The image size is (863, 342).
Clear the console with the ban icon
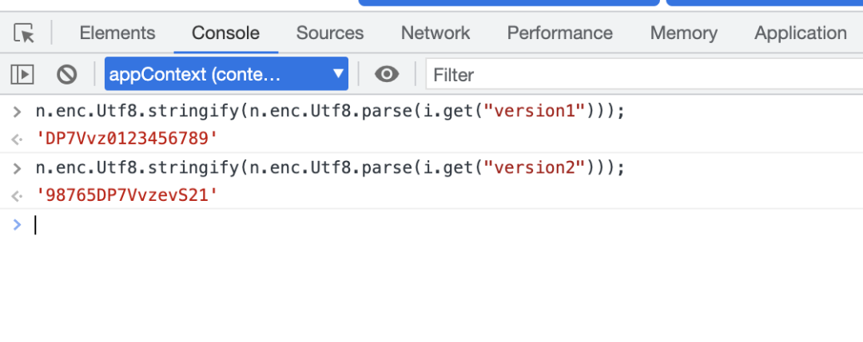(67, 75)
